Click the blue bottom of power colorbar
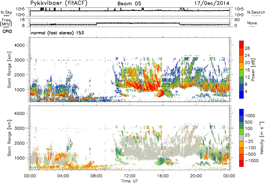The height and width of the screenshot is (183, 265). (x=241, y=95)
